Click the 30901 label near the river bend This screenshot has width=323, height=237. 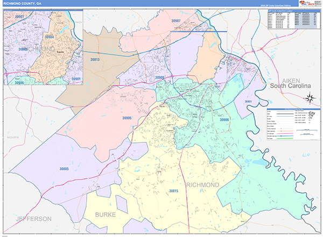click(x=248, y=102)
